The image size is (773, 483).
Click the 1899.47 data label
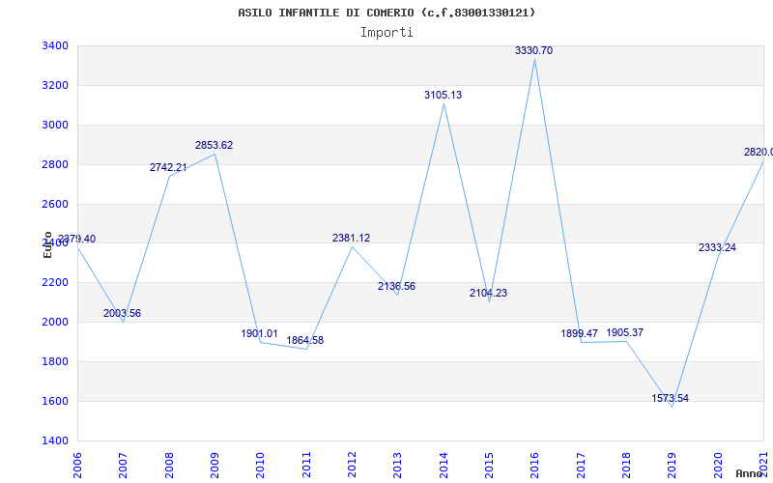[579, 333]
